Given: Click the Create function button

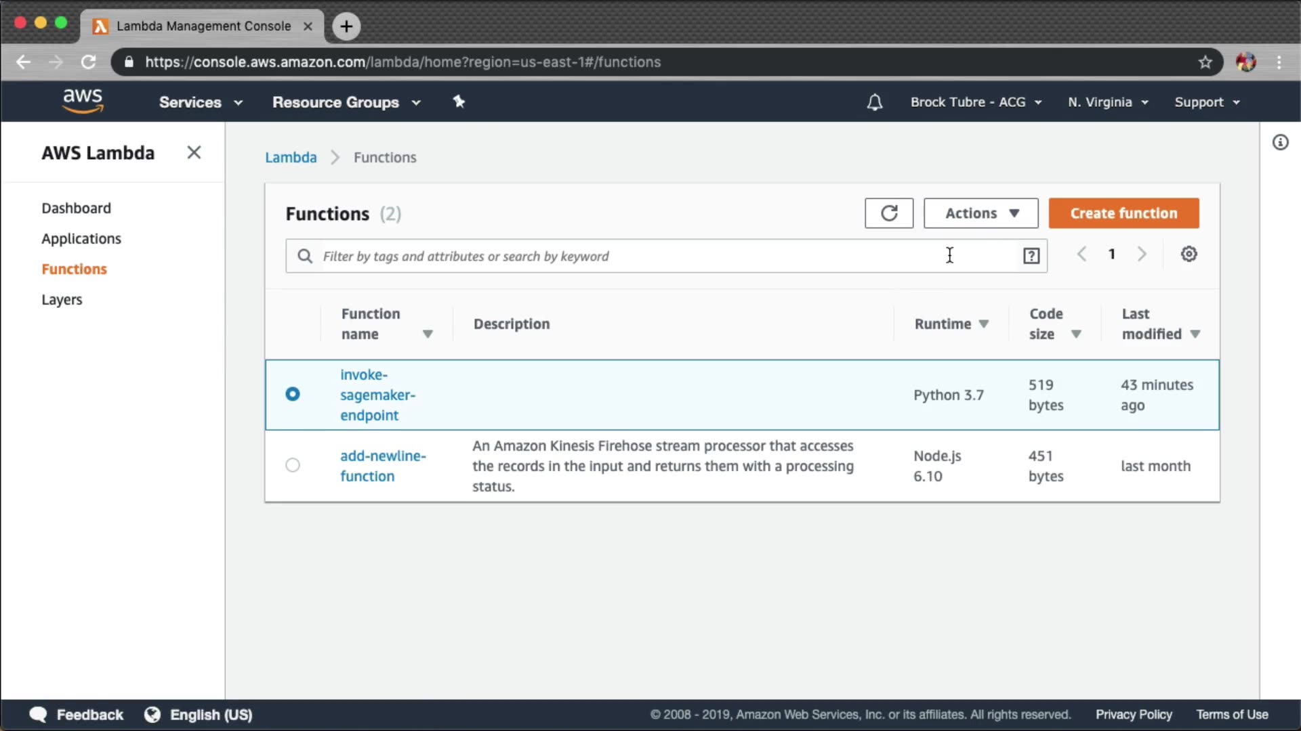Looking at the screenshot, I should (x=1123, y=213).
